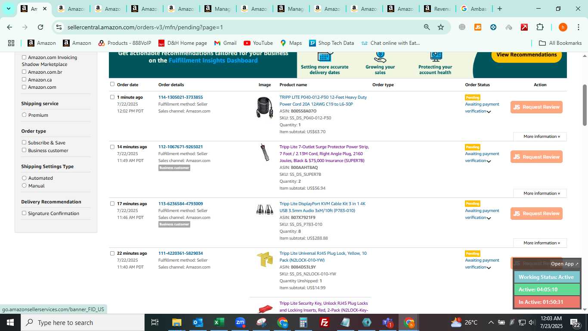The image size is (588, 331).
Task: Check the Amazon.com Invoicing Shadow Marketplace box
Action: click(x=24, y=57)
